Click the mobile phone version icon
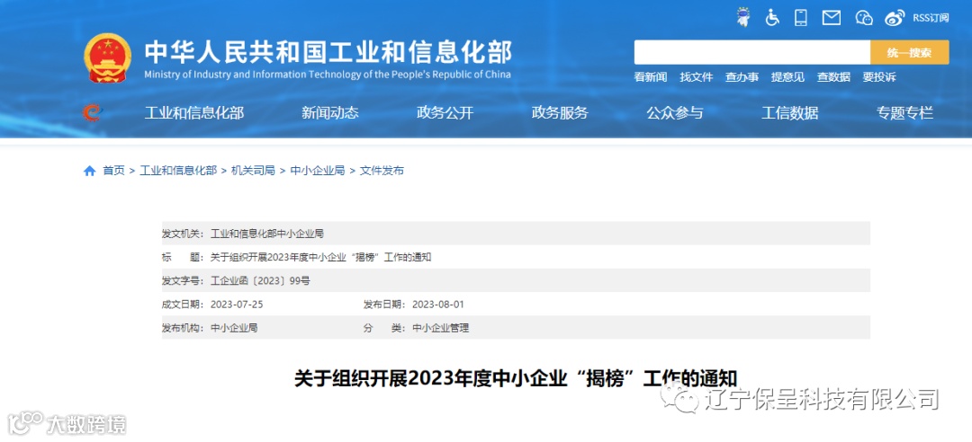This screenshot has height=442, width=972. click(x=802, y=17)
